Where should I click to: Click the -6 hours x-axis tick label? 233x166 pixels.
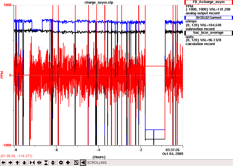coord(56,150)
